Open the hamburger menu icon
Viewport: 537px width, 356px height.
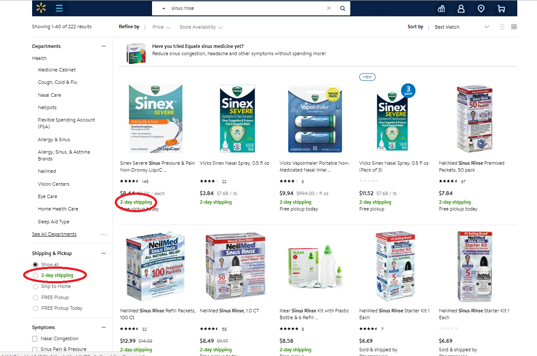[59, 8]
